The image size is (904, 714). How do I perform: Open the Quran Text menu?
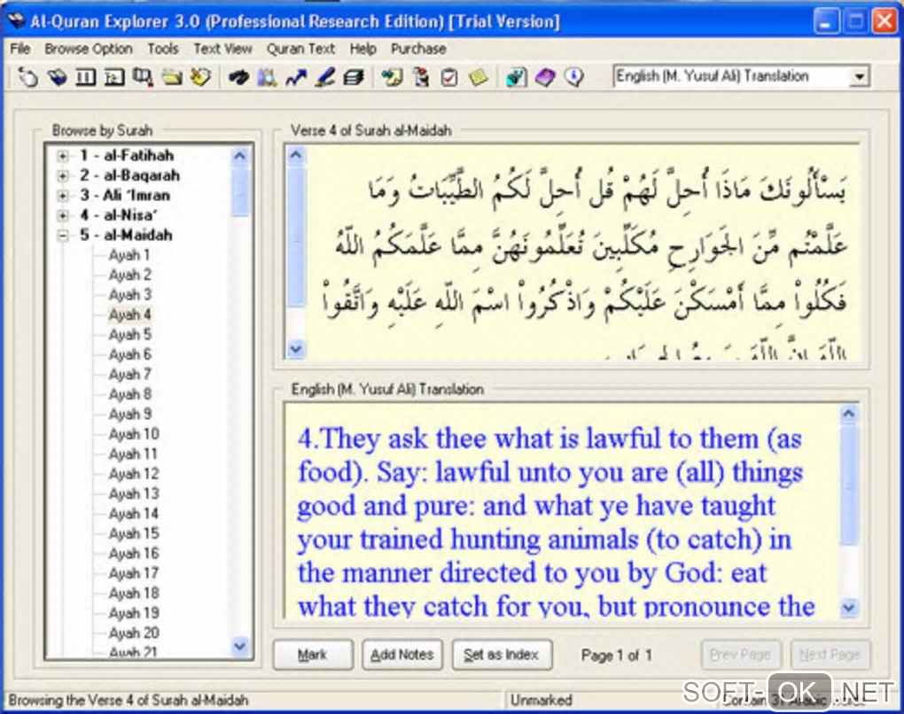pos(300,49)
